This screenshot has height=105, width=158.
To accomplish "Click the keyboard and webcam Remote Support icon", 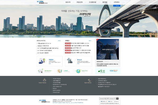I will [41, 71].
